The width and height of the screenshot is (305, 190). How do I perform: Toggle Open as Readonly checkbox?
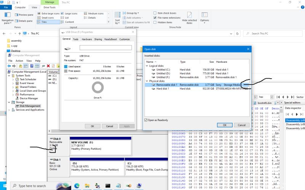[146, 120]
